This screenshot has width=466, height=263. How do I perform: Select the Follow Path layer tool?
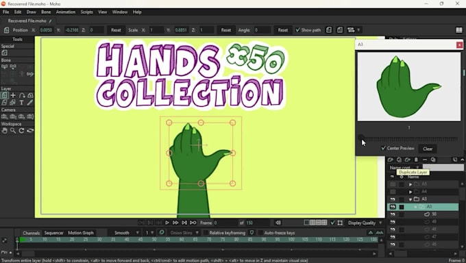[x=22, y=95]
